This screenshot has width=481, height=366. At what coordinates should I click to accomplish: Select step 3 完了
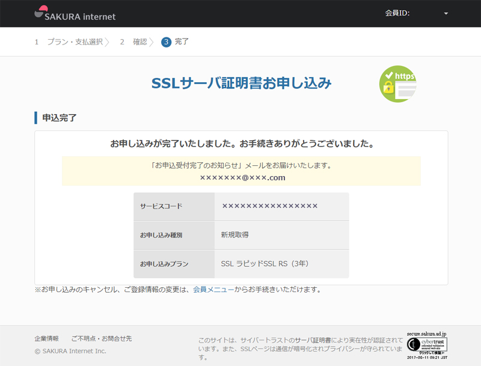coord(175,41)
